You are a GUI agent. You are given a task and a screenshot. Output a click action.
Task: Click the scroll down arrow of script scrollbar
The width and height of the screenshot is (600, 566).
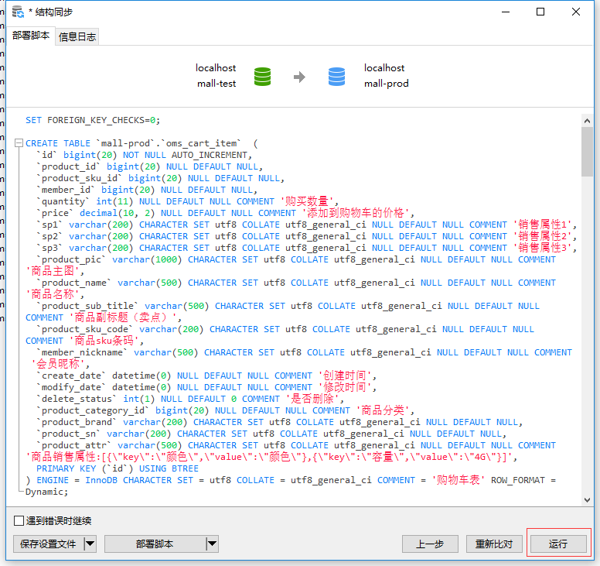point(587,499)
